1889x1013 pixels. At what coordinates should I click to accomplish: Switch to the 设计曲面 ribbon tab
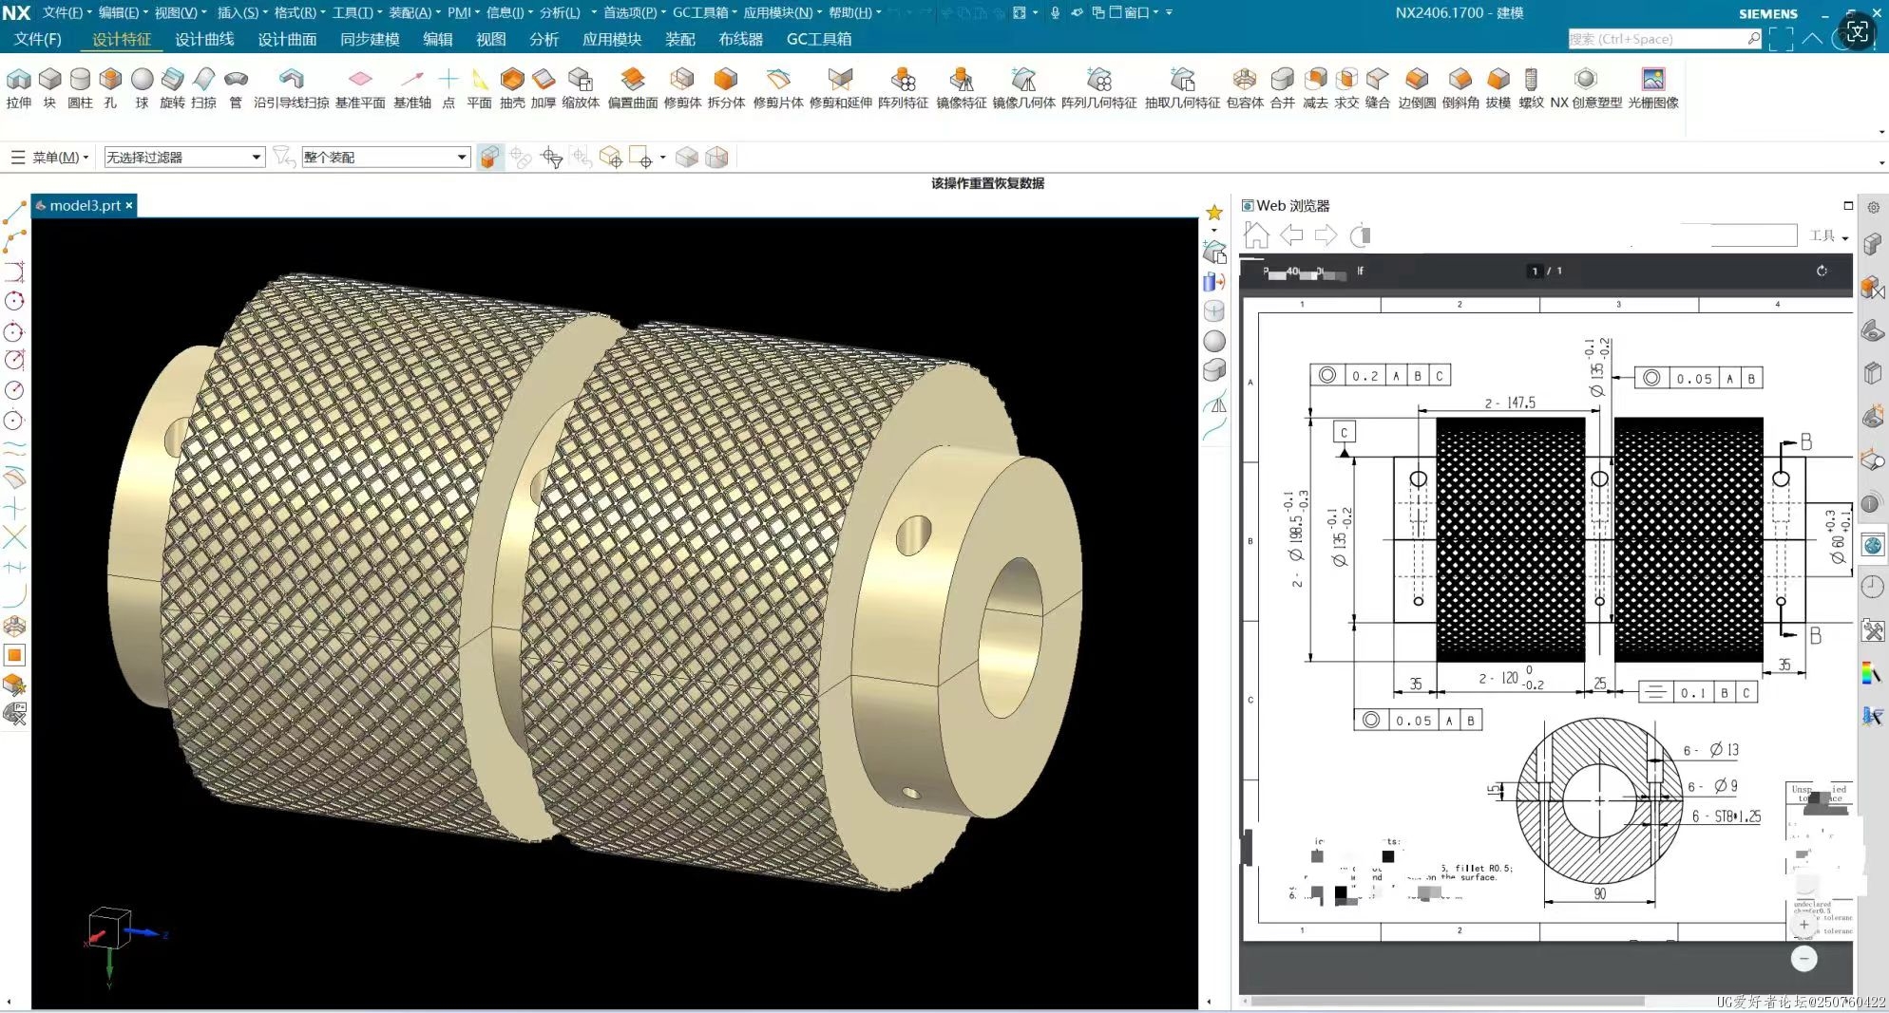click(287, 39)
